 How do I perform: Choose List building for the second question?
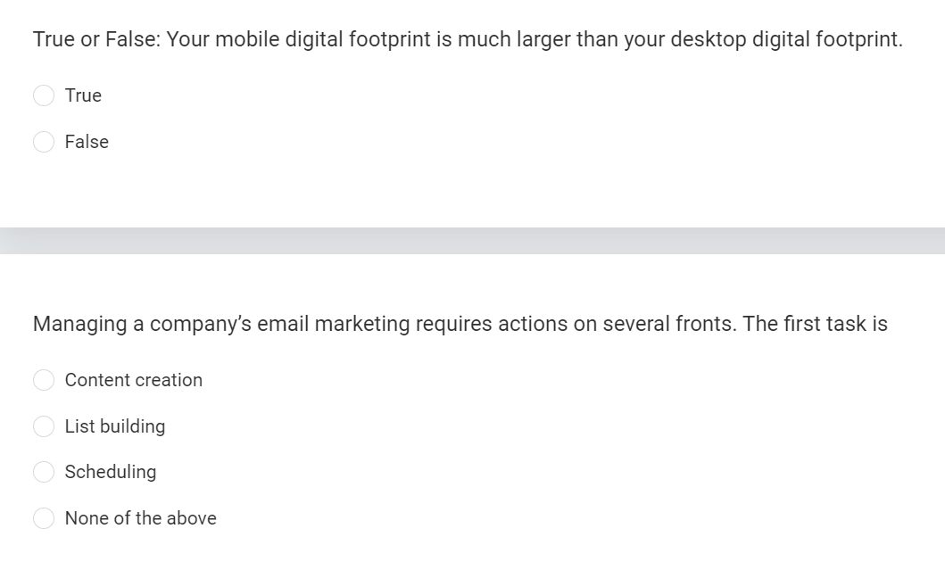[44, 426]
